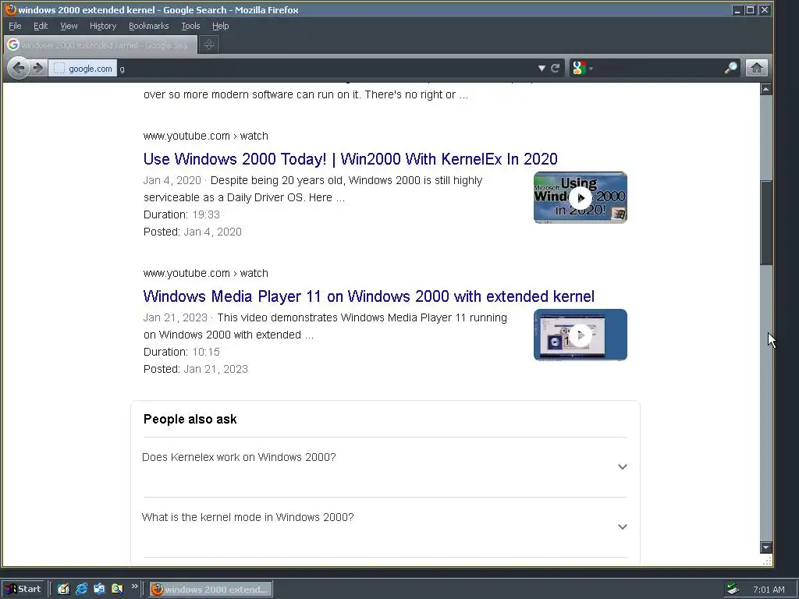Image resolution: width=799 pixels, height=599 pixels.
Task: Open a new tab with plus button
Action: coord(208,44)
